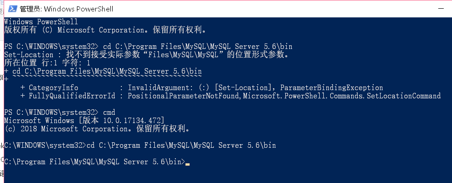Click the 'Microsoft Windows [版本 10.0.17134.472]' line
The image size is (452, 183).
coord(84,121)
